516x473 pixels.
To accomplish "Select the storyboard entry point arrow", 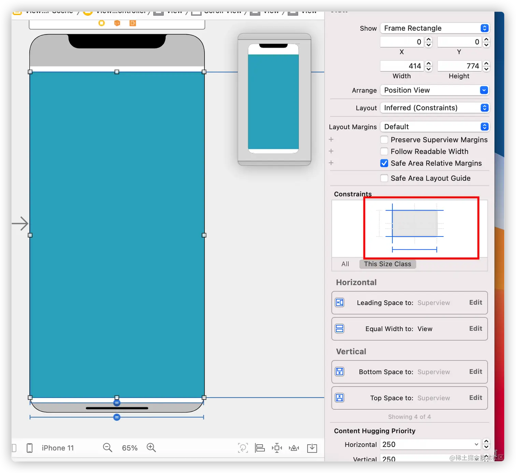I will coord(20,224).
